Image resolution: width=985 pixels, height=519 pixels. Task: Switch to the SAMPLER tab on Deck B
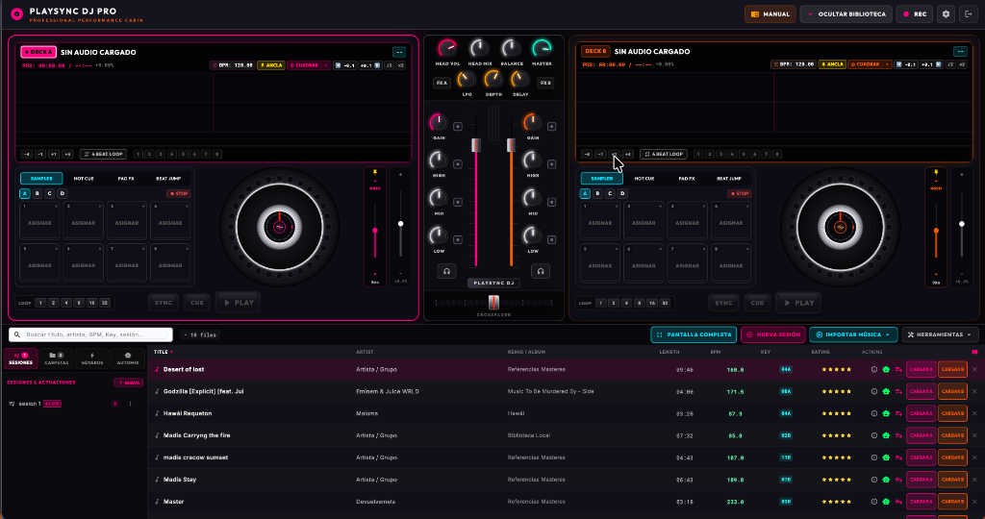(602, 178)
